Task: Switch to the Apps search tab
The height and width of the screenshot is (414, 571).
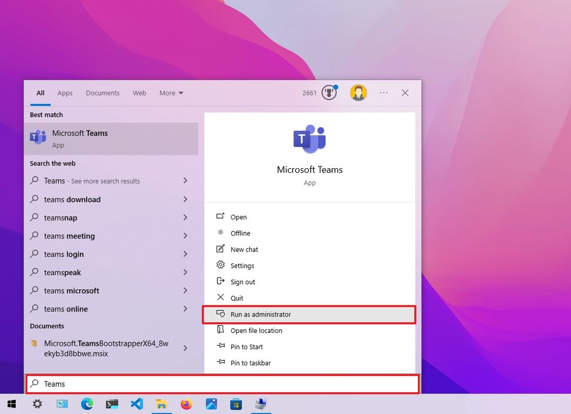Action: point(65,93)
